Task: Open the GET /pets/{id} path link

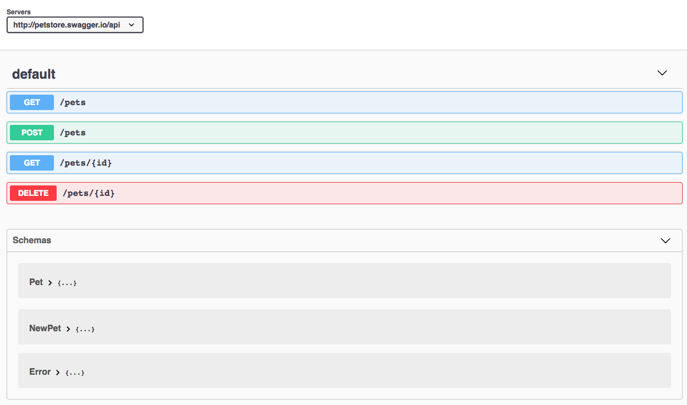Action: (86, 163)
